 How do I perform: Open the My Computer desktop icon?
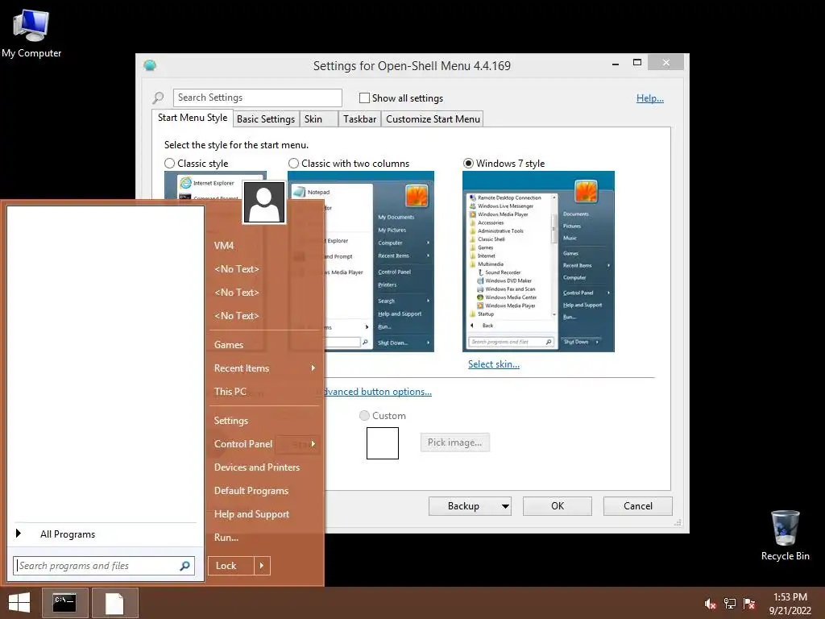point(31,34)
